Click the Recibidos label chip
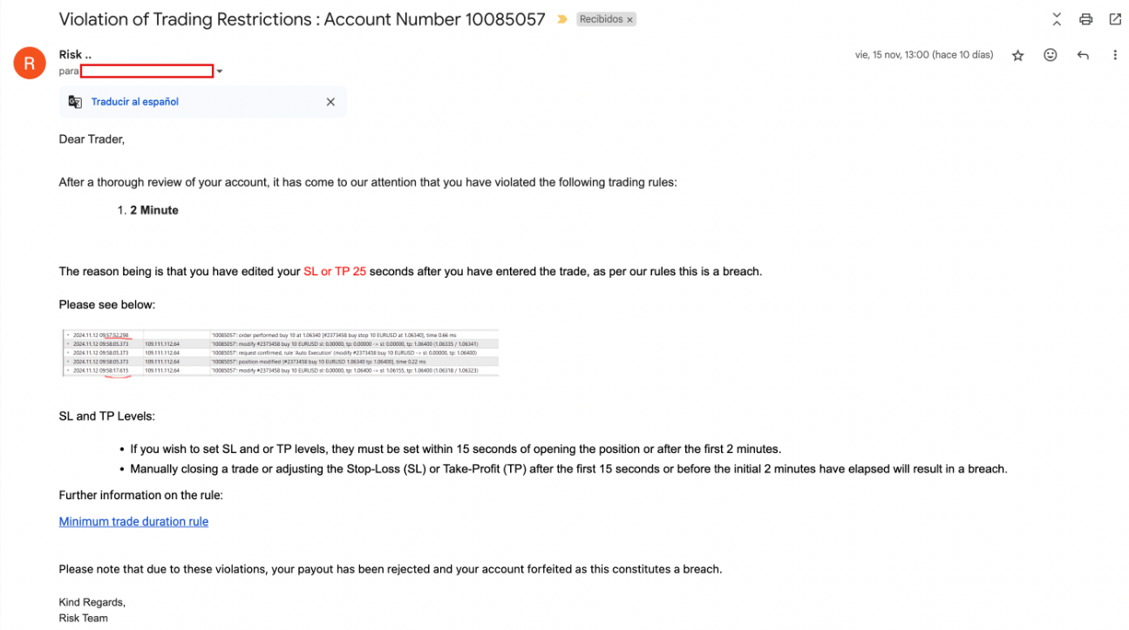 602,19
